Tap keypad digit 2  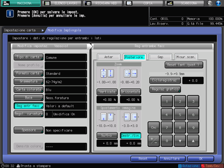(180, 101)
